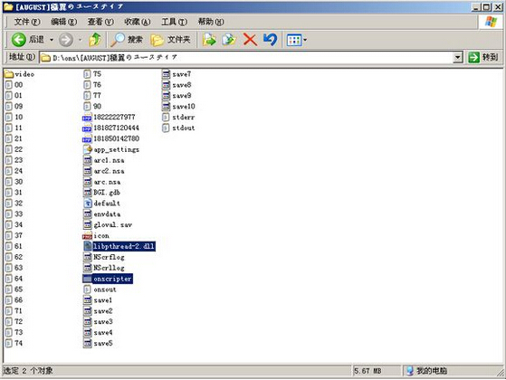The width and height of the screenshot is (506, 380).
Task: Select the onscripter executable file
Action: 108,279
